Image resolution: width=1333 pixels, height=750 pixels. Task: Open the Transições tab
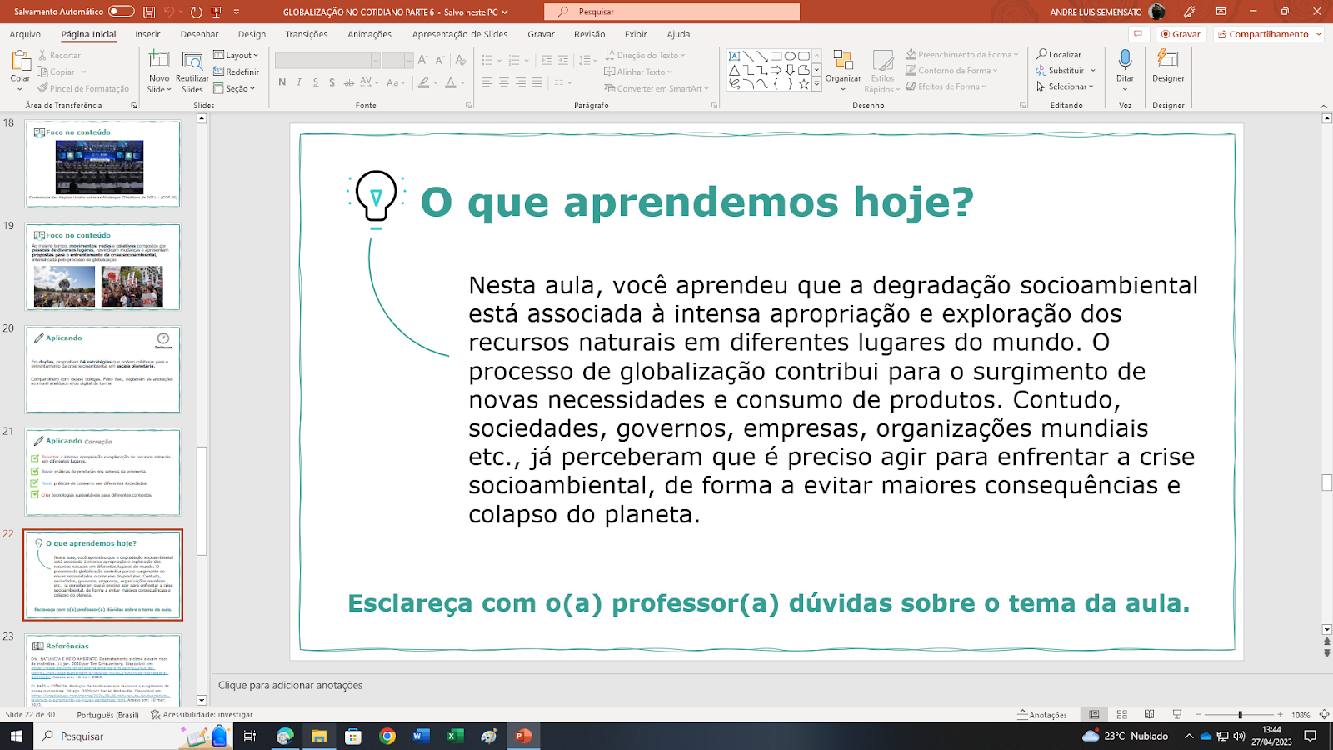pyautogui.click(x=307, y=34)
